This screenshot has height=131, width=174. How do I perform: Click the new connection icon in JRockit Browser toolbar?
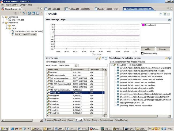(24, 13)
